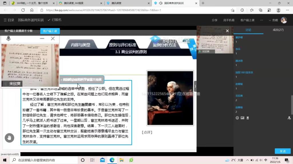This screenshot has height=164, width=293.
Task: Click the user avatar in course header
Action: coord(284,20)
